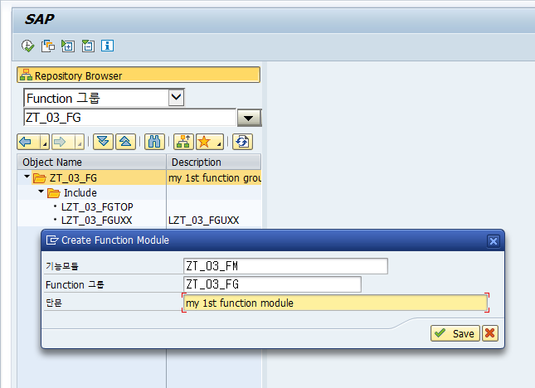Close the Create Function Module dialog
Screen dimensions: 535x388
494,241
